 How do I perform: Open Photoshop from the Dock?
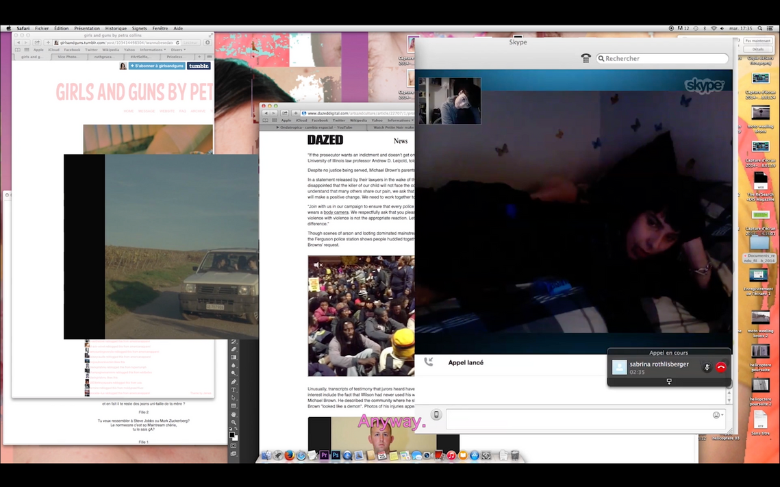[x=336, y=455]
